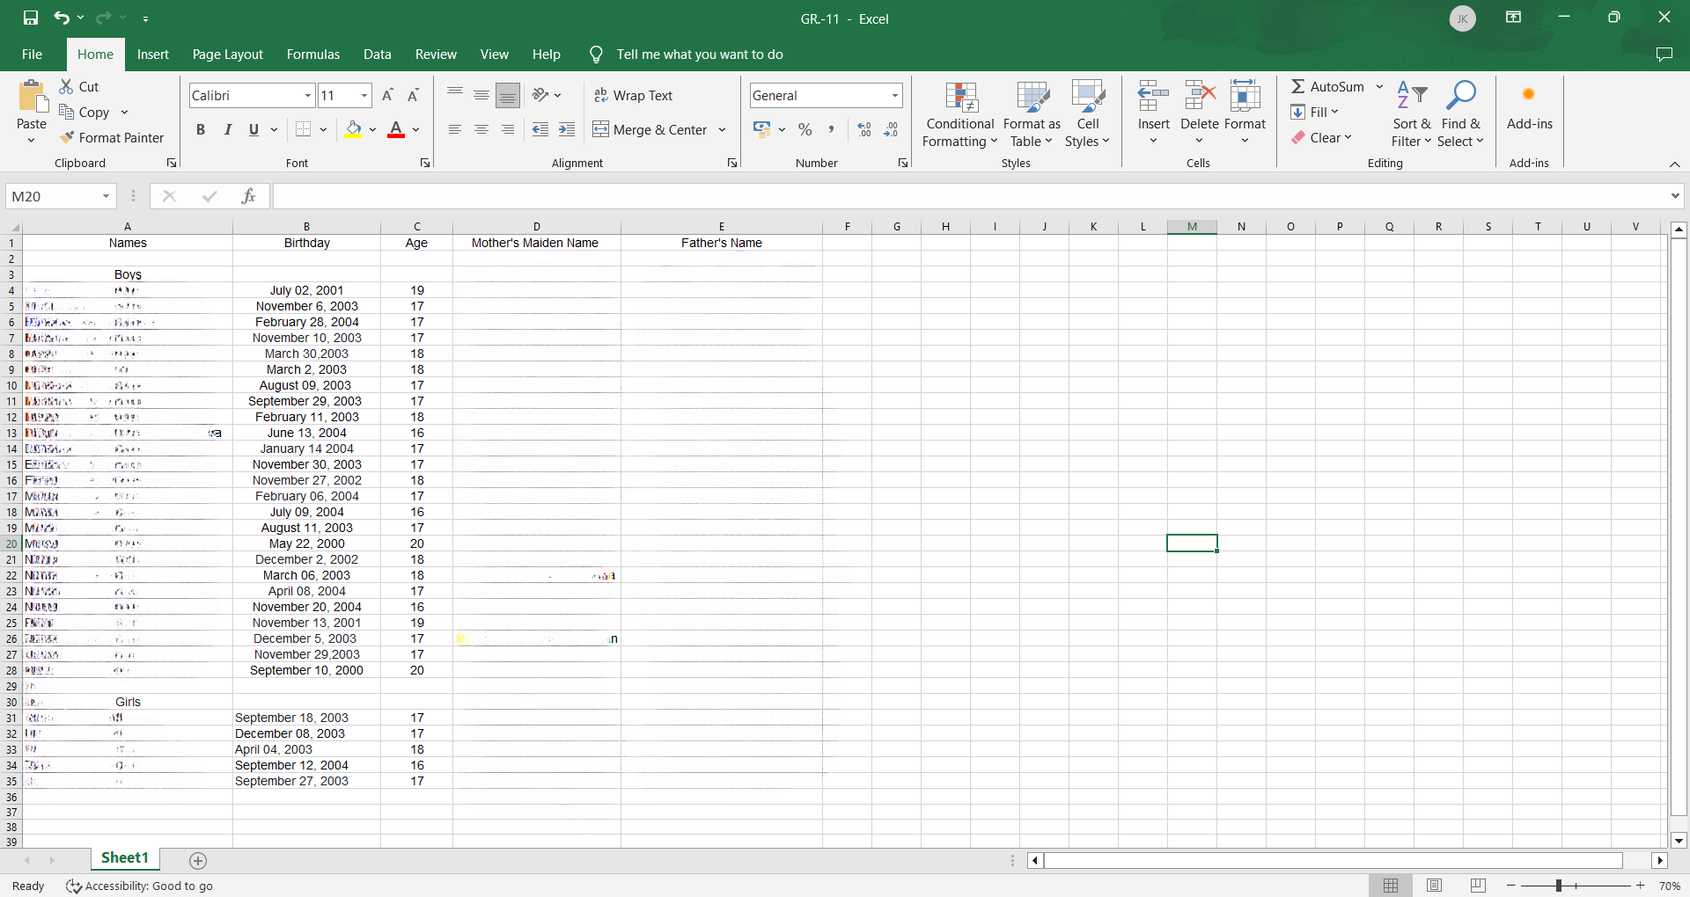Switch to Page Layout view in status bar

(x=1434, y=886)
